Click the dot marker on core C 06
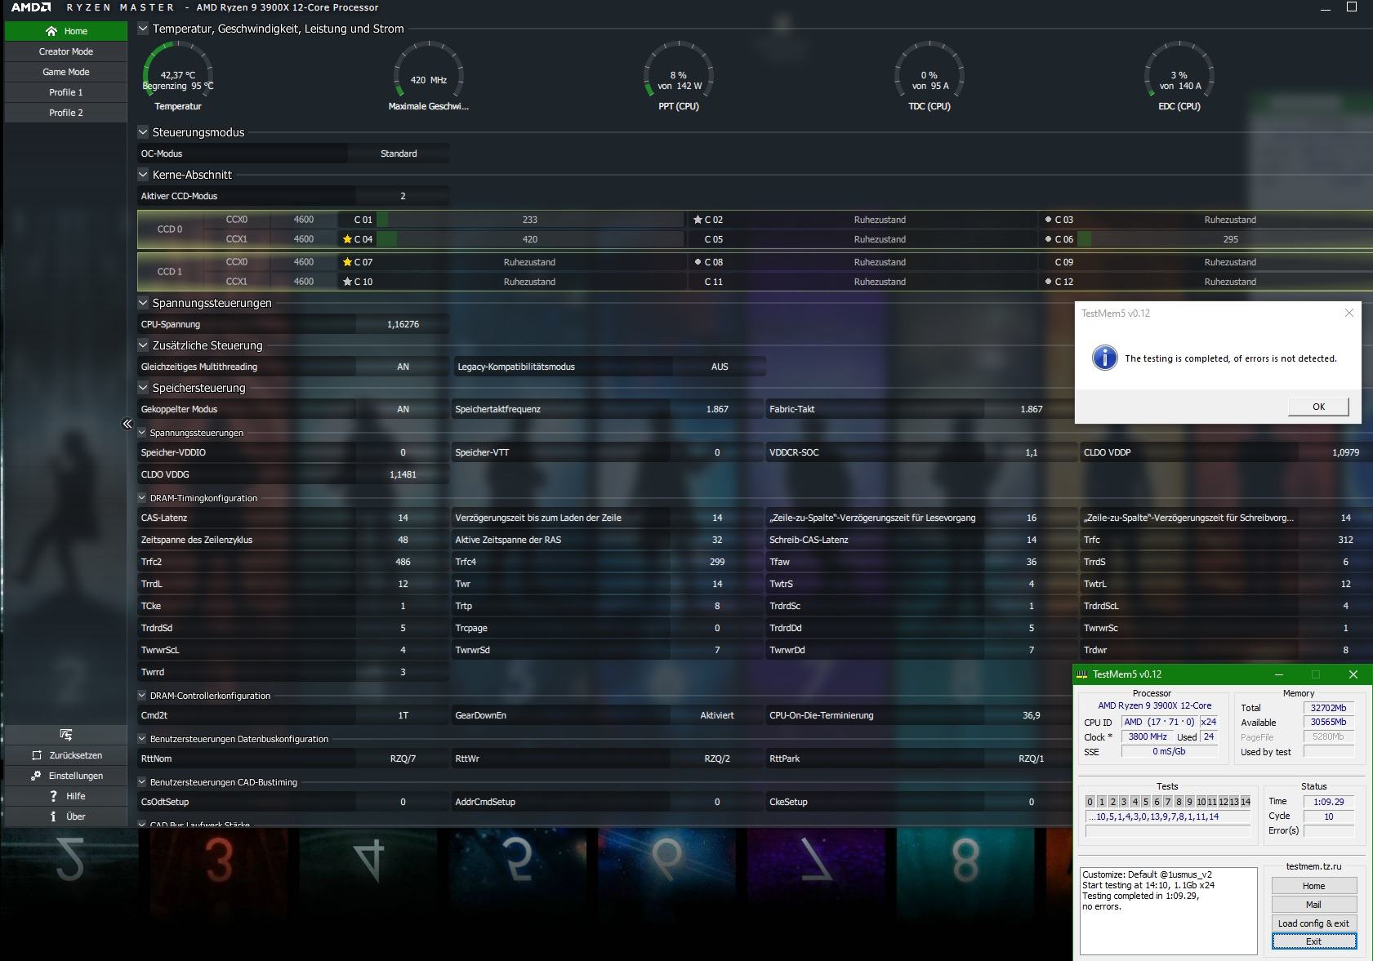The height and width of the screenshot is (961, 1373). (1048, 239)
